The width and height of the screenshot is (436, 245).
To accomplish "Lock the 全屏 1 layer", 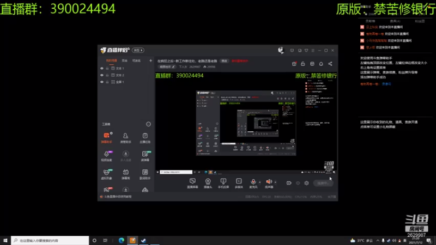I will tap(107, 82).
